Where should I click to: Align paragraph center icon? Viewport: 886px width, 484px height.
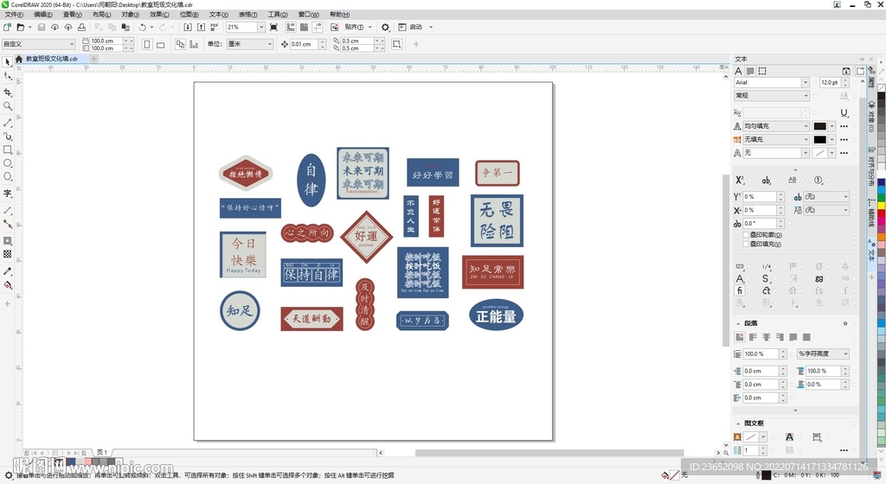tap(767, 337)
